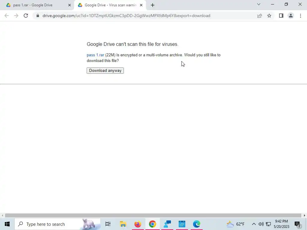Go forward to the next page
307x230 pixels.
pyautogui.click(x=16, y=16)
